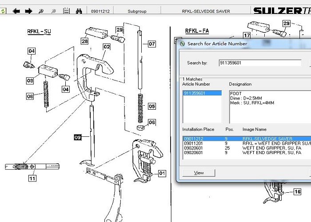311x222 pixels.
Task: Open the parts list icon
Action: coord(66,11)
